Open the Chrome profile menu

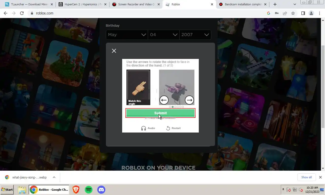[x=311, y=13]
